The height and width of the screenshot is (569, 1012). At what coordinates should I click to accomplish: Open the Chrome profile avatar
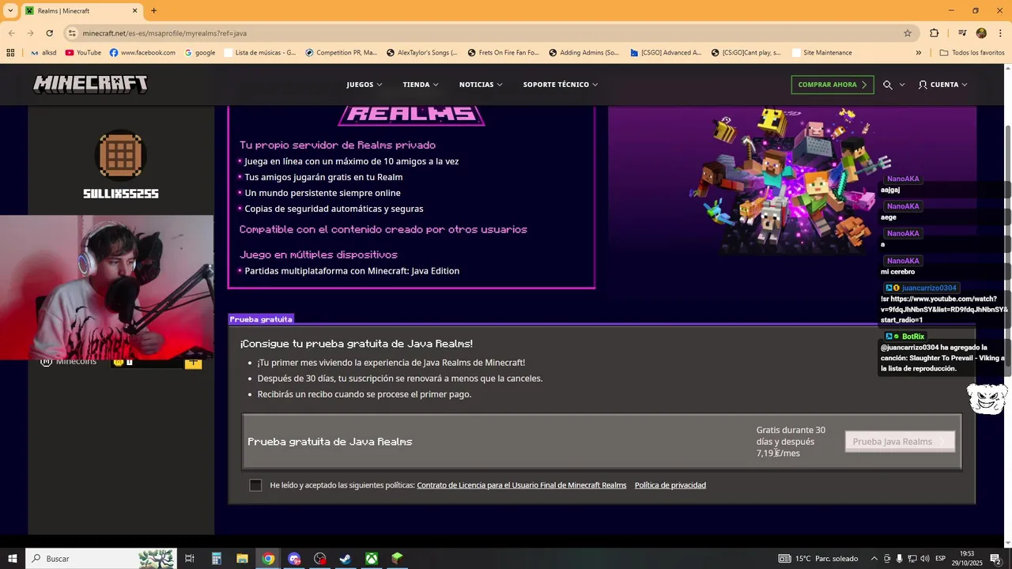click(x=981, y=33)
